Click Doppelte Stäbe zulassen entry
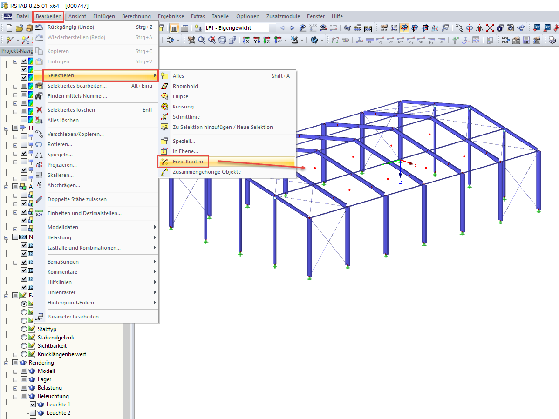559x419 pixels. pyautogui.click(x=96, y=199)
